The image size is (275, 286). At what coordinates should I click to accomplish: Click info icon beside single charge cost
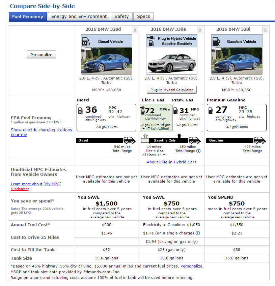click(198, 233)
